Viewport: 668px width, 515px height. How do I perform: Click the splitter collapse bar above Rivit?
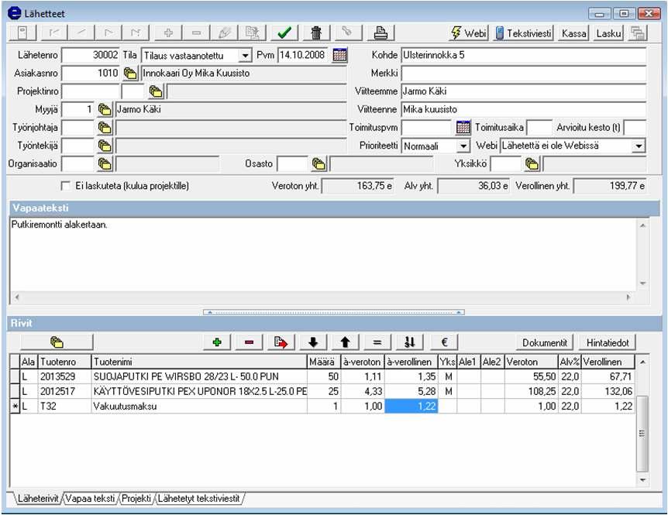333,312
